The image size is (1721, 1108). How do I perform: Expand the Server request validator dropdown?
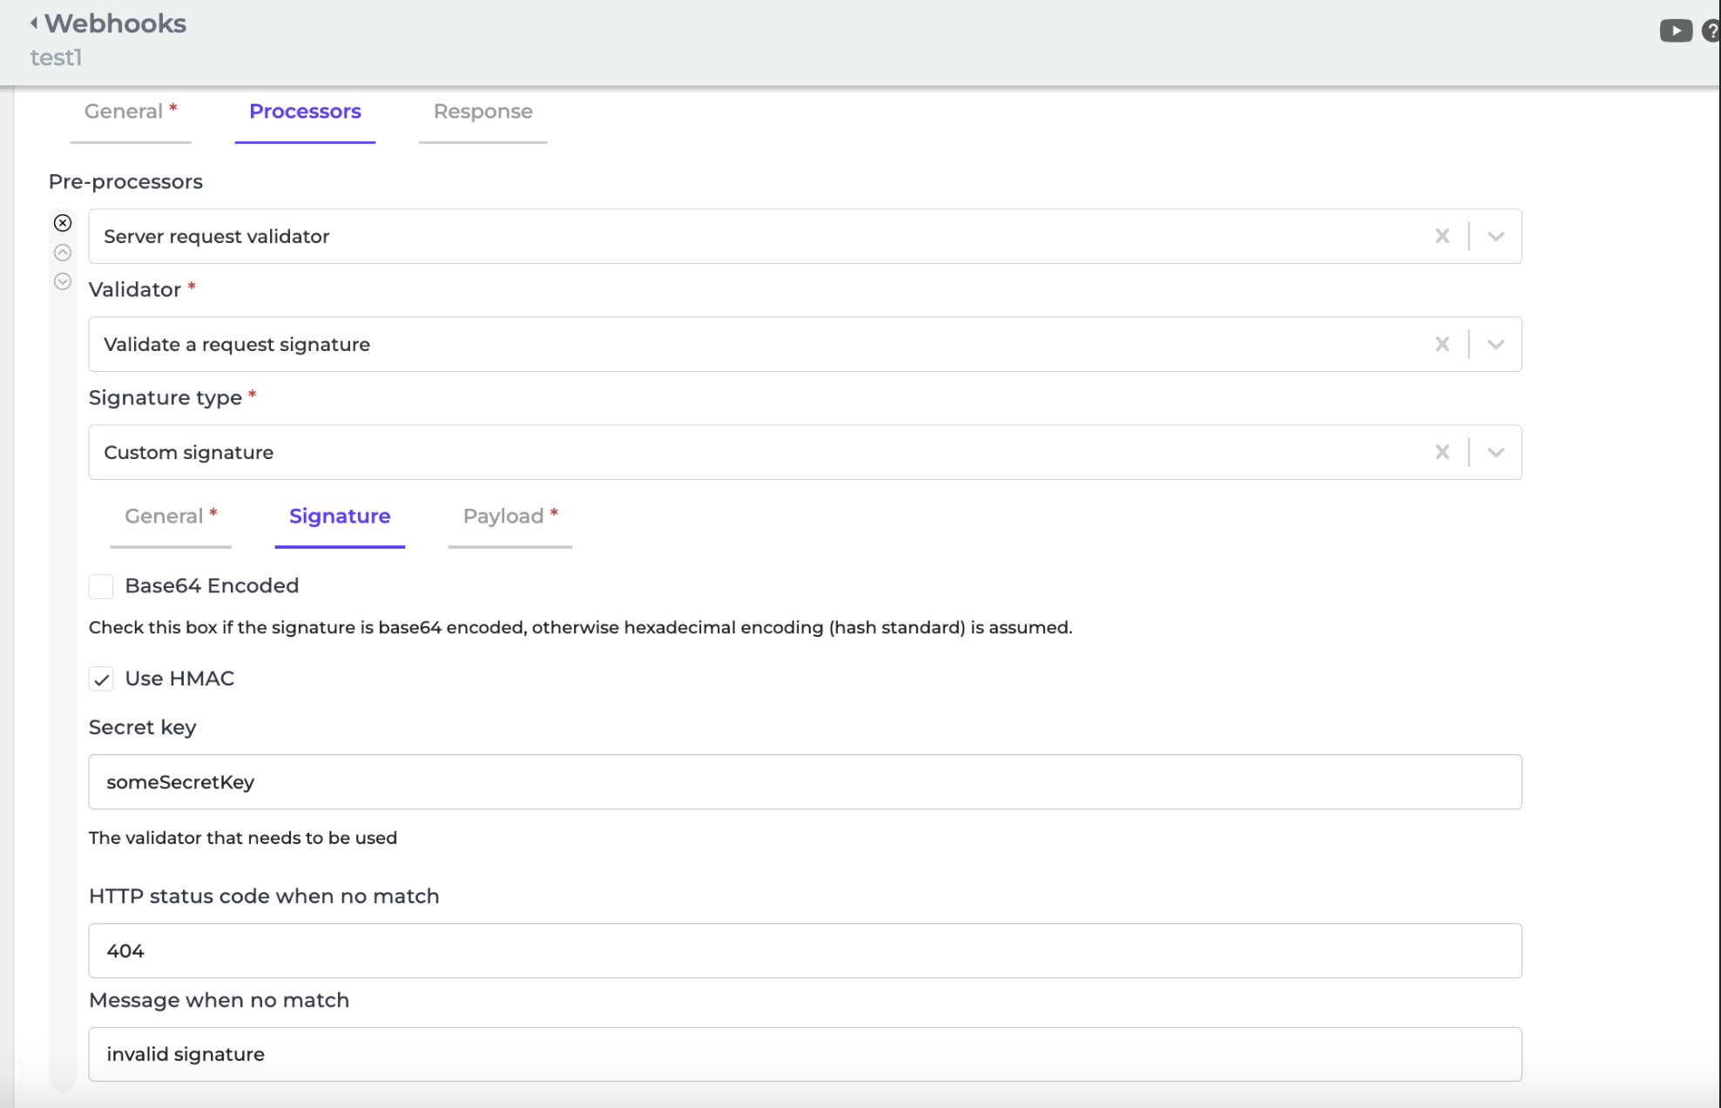1495,236
